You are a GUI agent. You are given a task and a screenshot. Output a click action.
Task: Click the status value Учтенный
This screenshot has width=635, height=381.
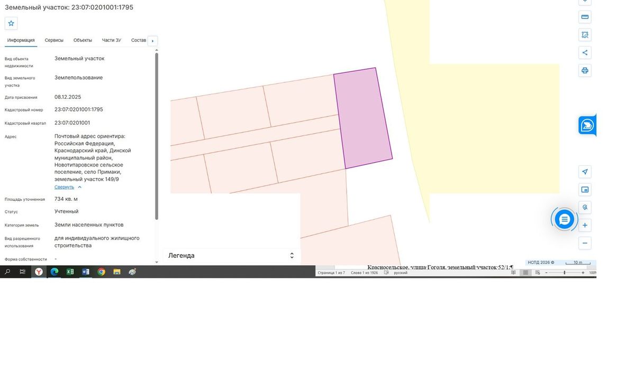coord(67,211)
